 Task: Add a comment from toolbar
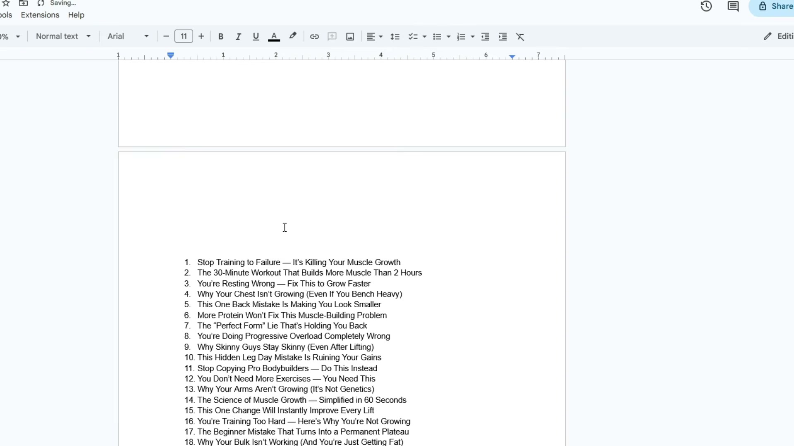[332, 36]
